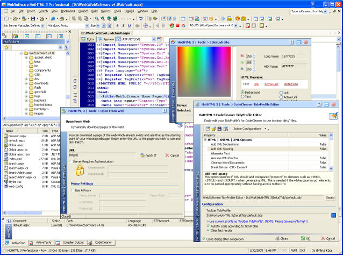Image resolution: width=343 pixels, height=255 pixels.
Task: Click the back arrow navigation icon
Action: (x=158, y=26)
